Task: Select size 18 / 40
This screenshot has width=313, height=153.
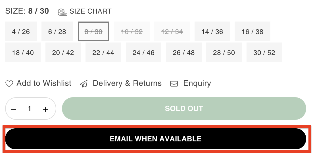Action: [x=23, y=52]
